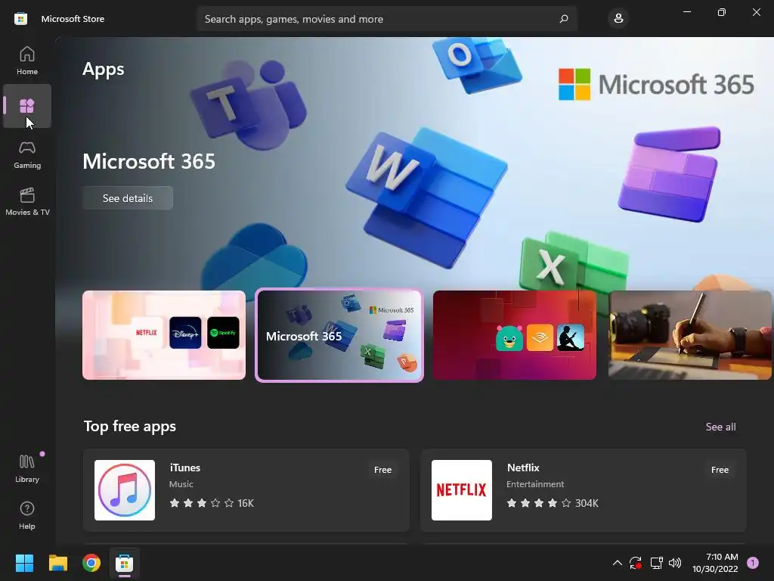
Task: Click the search magnifier icon
Action: pos(564,19)
